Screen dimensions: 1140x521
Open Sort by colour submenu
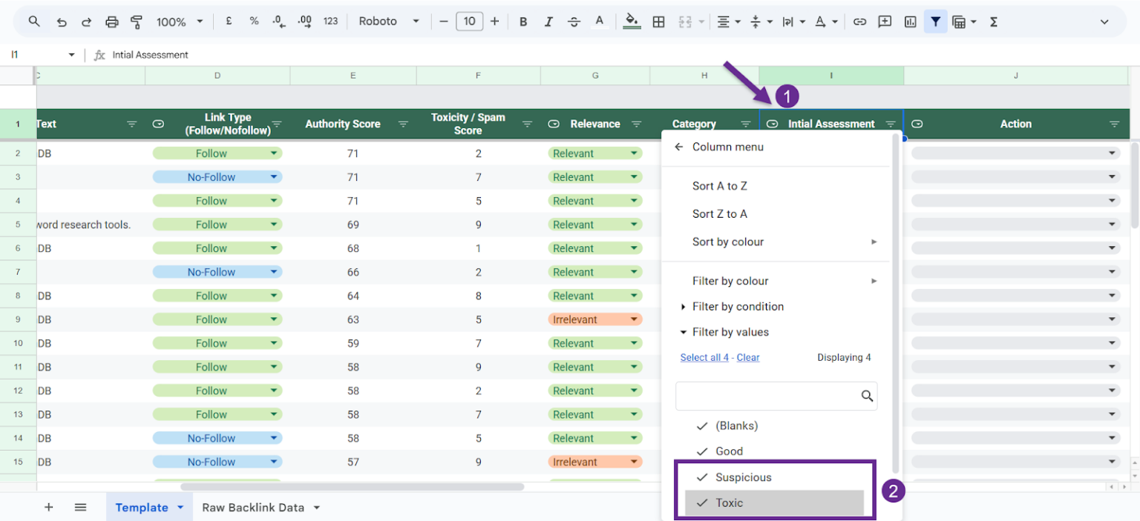[776, 242]
